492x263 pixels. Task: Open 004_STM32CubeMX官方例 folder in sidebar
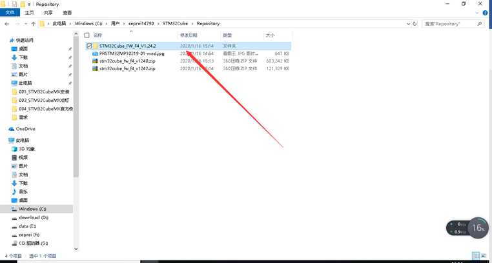click(46, 109)
